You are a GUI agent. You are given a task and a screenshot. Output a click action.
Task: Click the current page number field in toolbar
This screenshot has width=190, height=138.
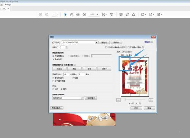(x=53, y=15)
